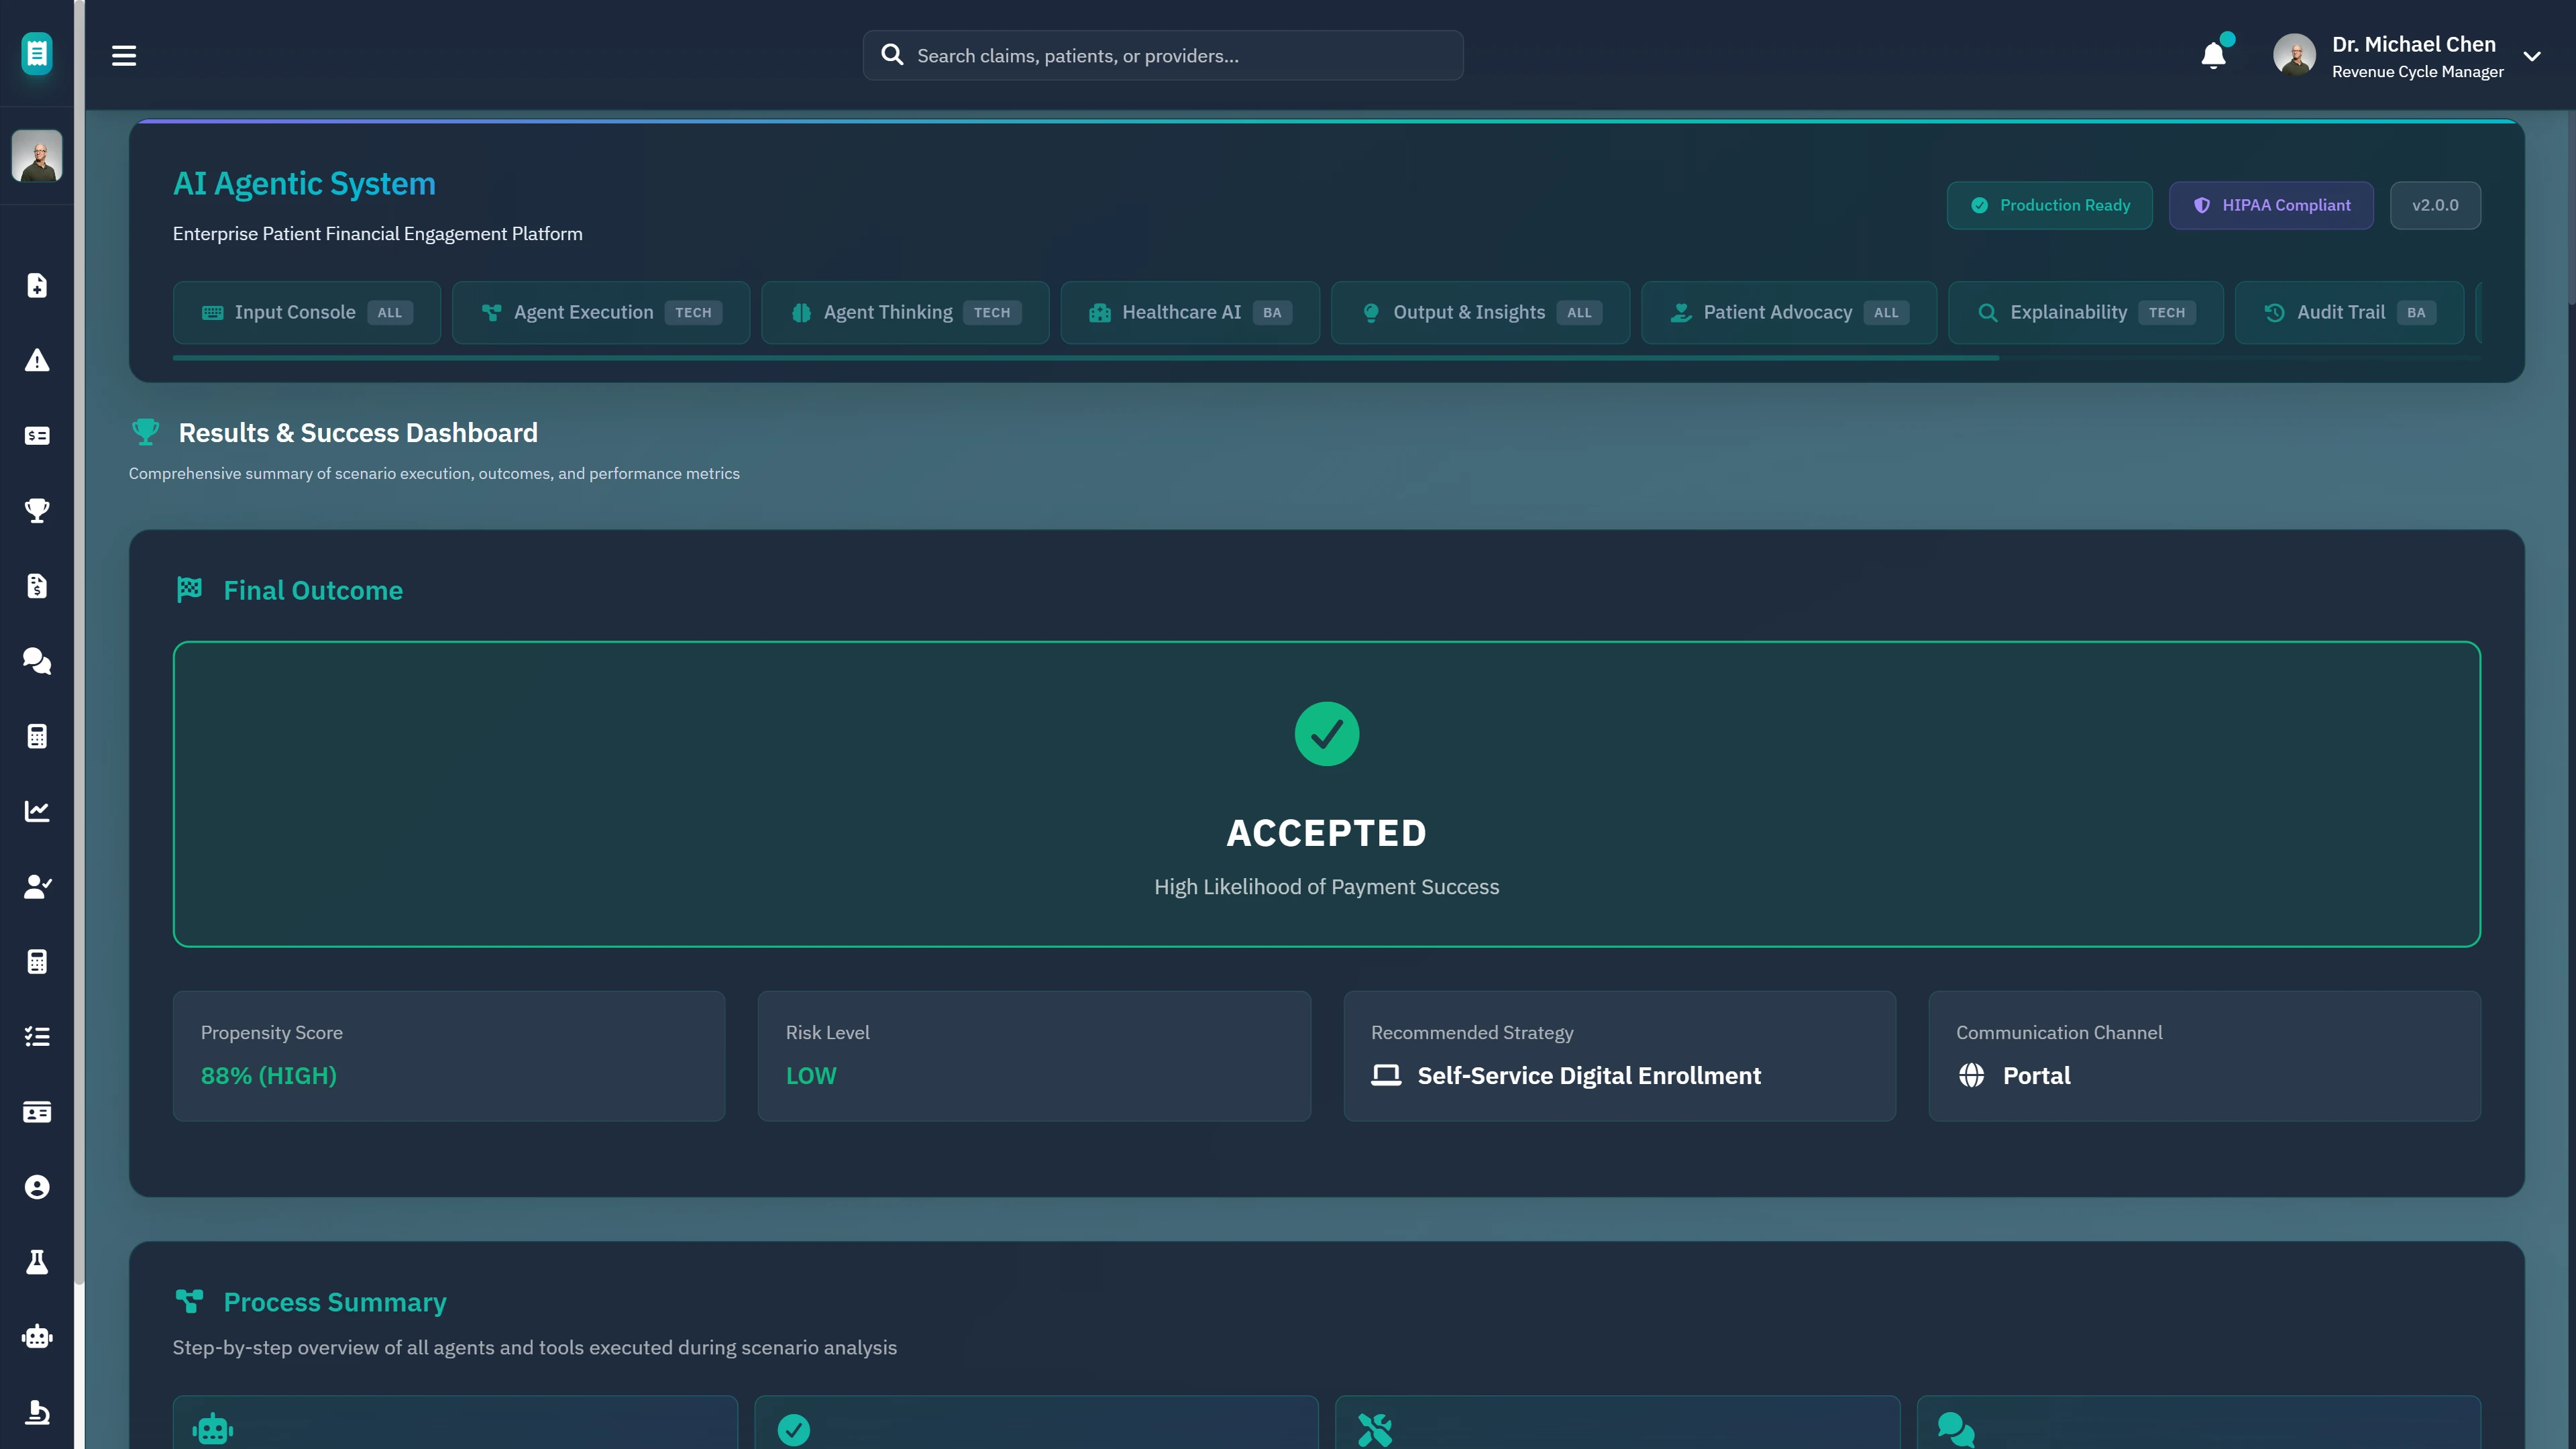
Task: Expand the Dr. Michael Chen dropdown chevron
Action: click(2532, 57)
